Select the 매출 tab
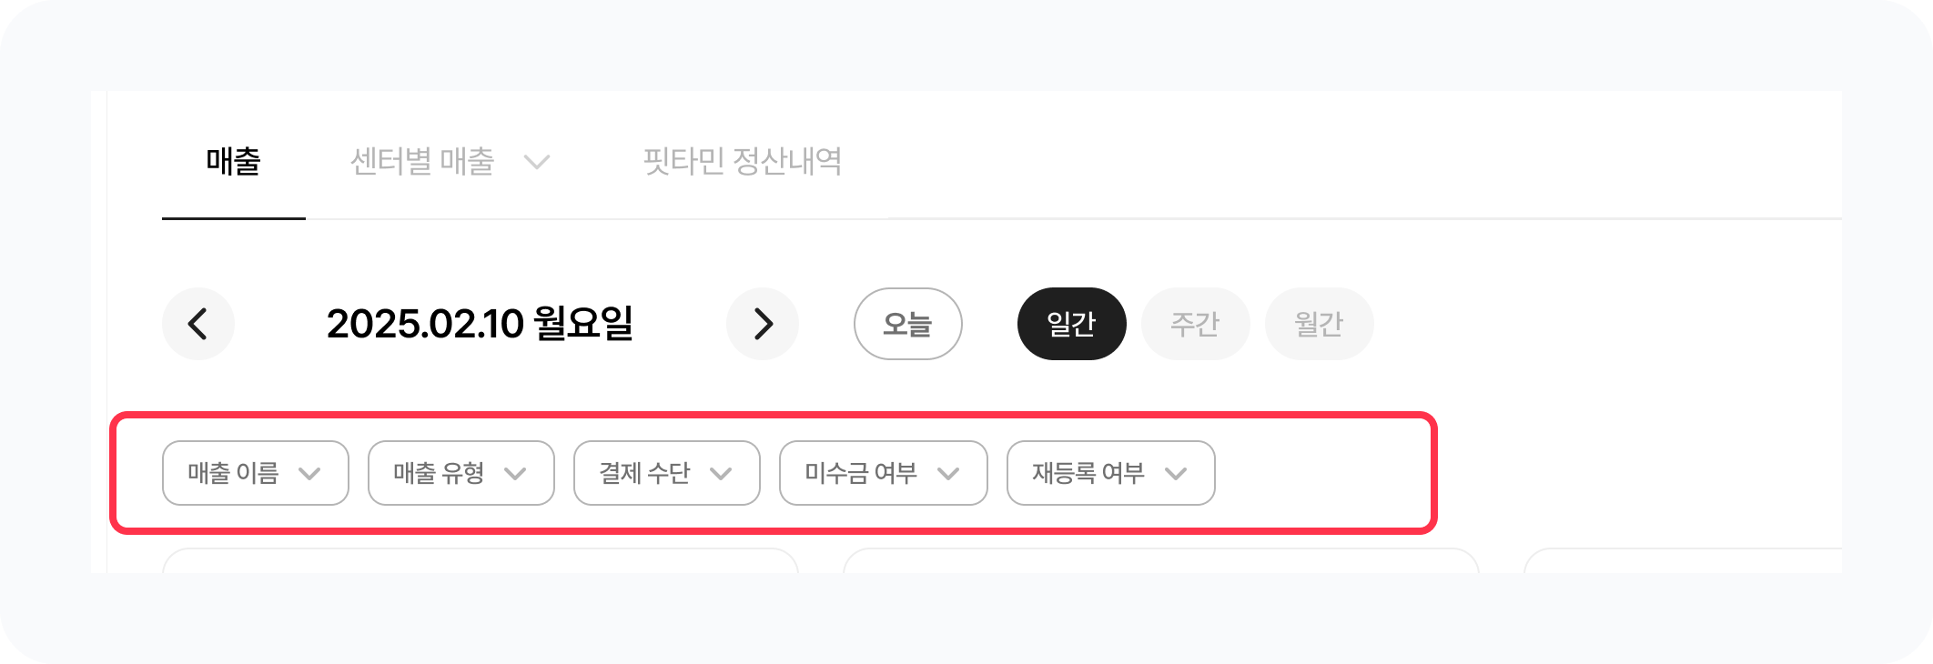This screenshot has width=1933, height=664. tap(234, 162)
